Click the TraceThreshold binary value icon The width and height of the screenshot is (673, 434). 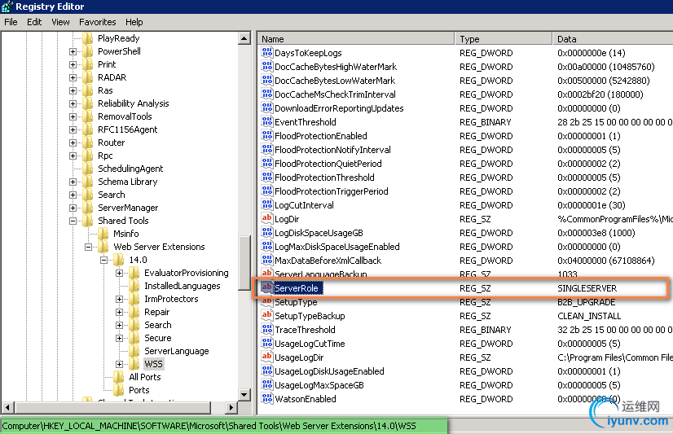pyautogui.click(x=267, y=329)
